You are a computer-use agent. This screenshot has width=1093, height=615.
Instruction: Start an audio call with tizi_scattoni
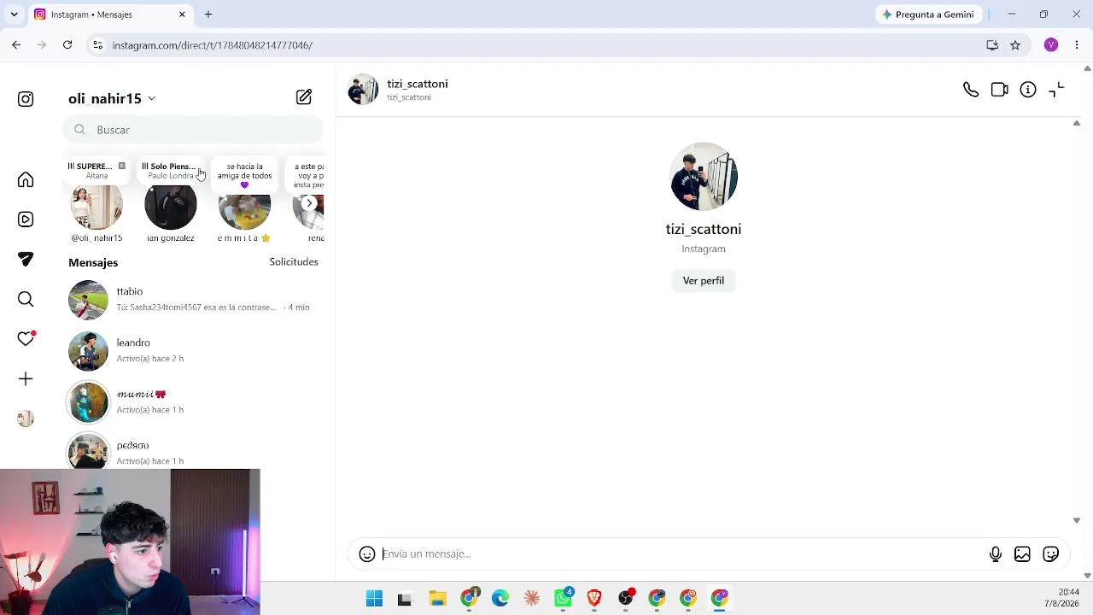tap(971, 90)
